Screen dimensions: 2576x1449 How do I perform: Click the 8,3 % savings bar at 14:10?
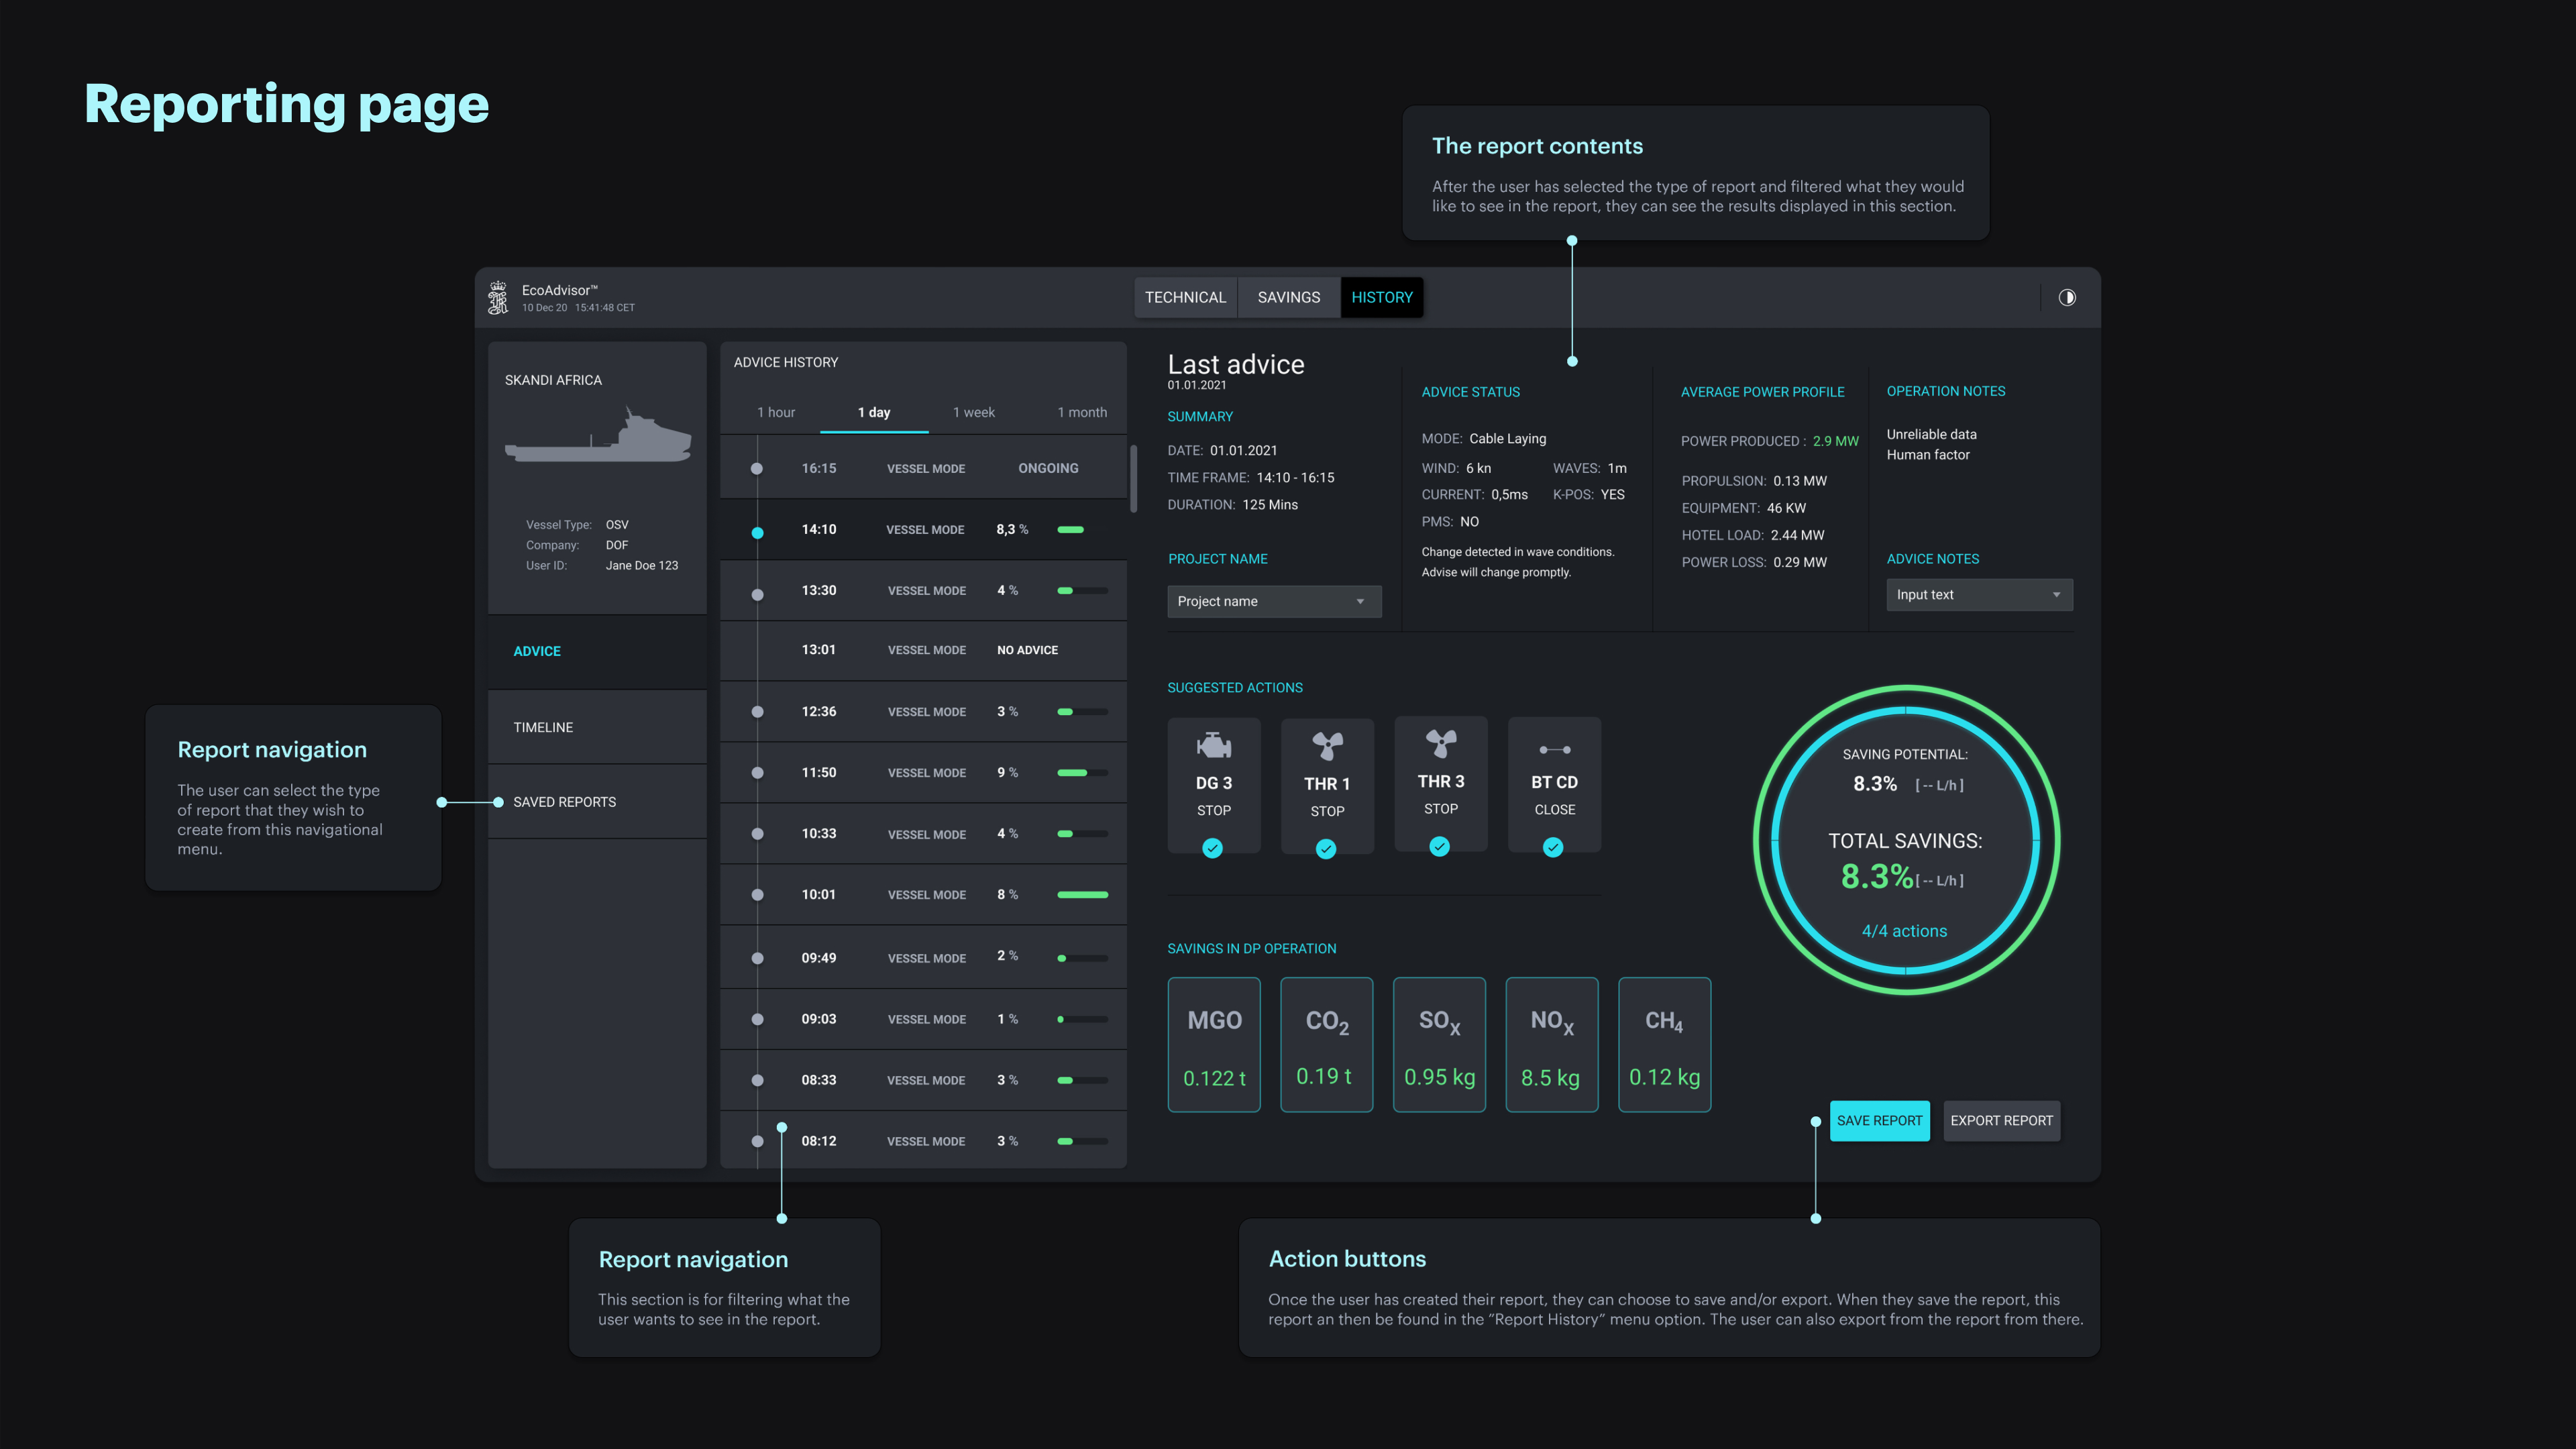pyautogui.click(x=1071, y=529)
